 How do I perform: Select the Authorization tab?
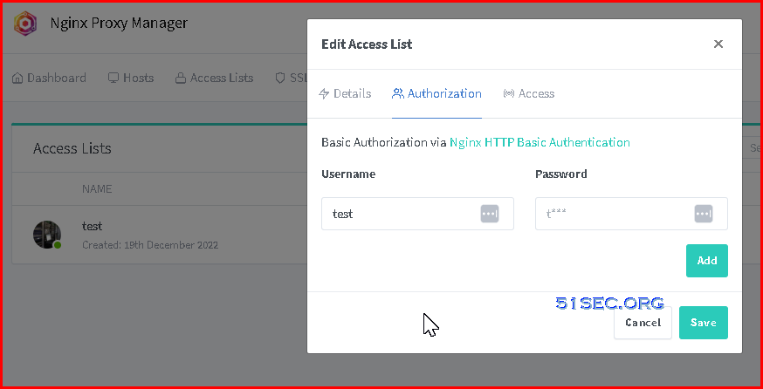tap(436, 93)
